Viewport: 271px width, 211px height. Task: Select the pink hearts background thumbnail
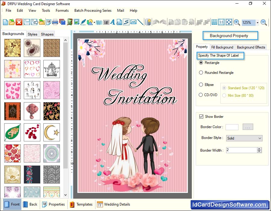click(13, 90)
